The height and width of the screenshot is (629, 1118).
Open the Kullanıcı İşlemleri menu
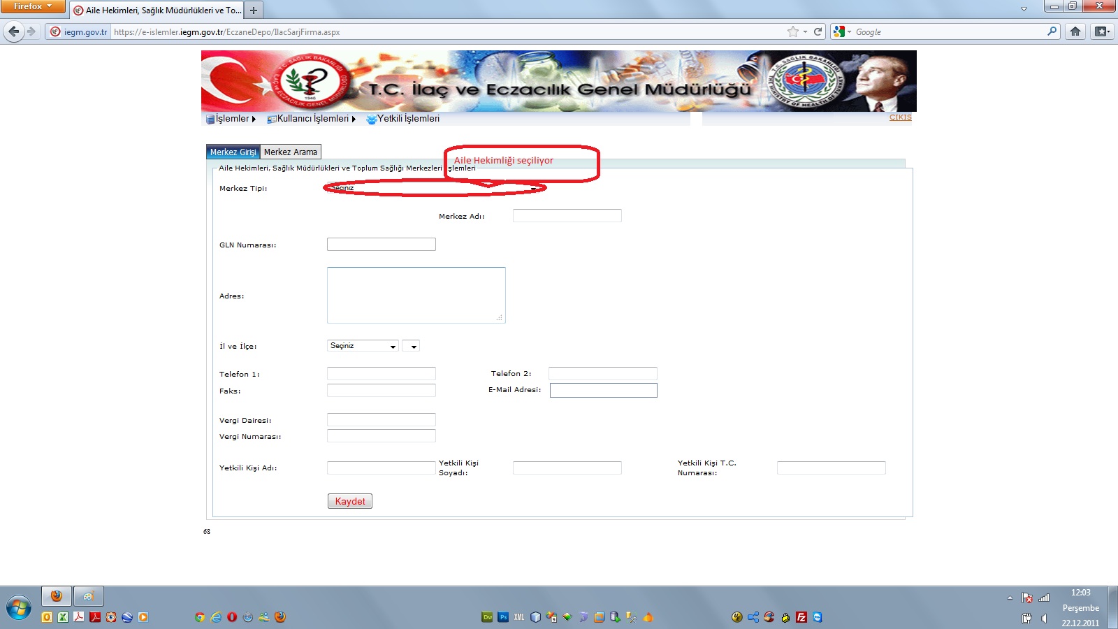point(312,119)
